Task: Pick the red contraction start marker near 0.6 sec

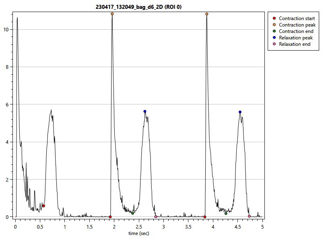Action: (43, 206)
